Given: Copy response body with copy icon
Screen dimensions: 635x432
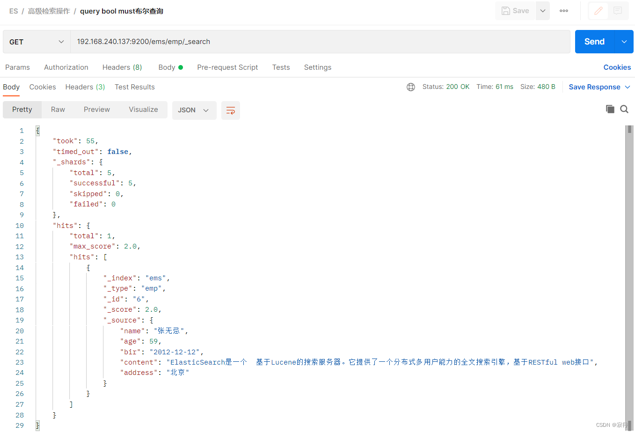Looking at the screenshot, I should (x=610, y=109).
